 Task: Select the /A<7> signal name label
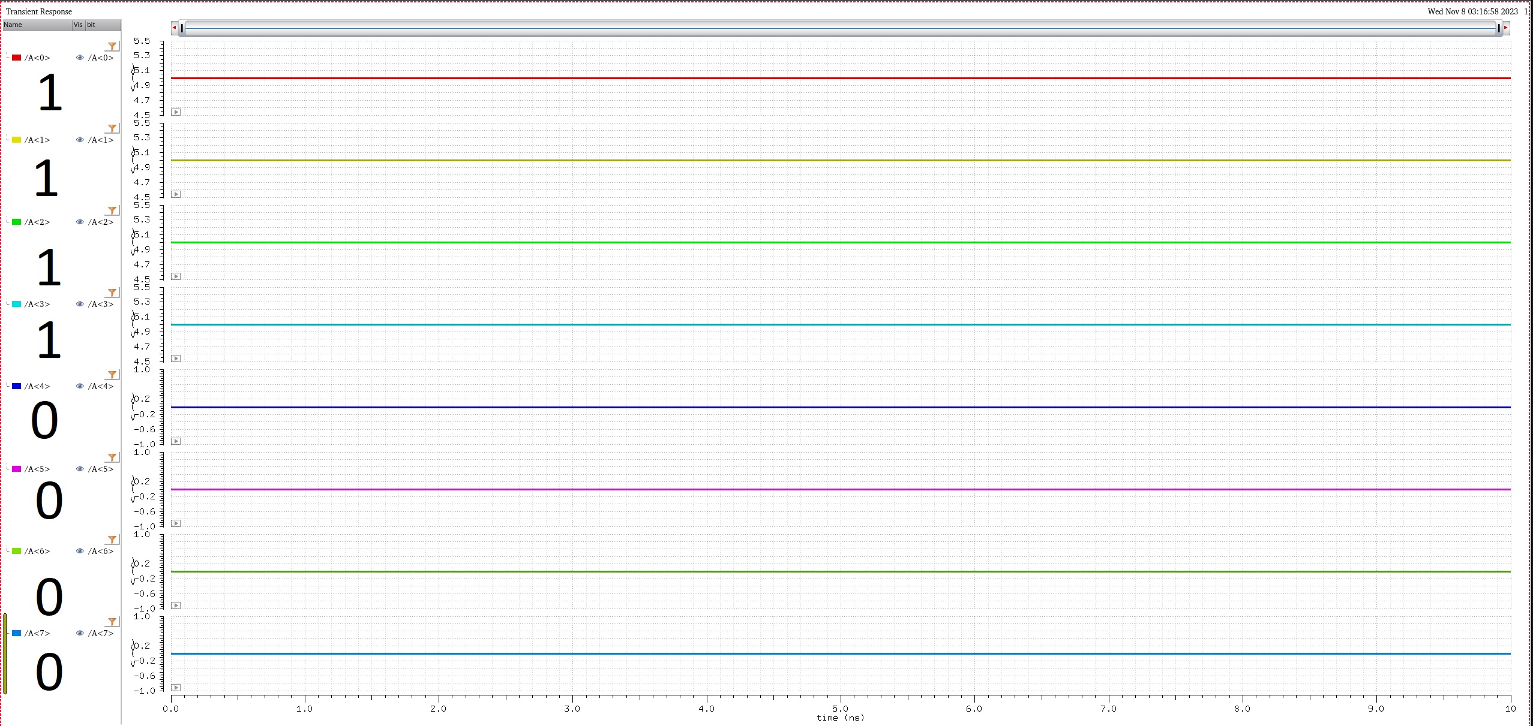[x=37, y=634]
